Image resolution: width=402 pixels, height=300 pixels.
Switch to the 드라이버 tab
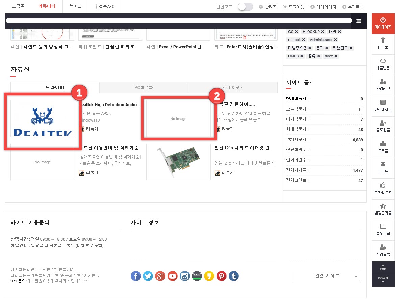point(55,87)
